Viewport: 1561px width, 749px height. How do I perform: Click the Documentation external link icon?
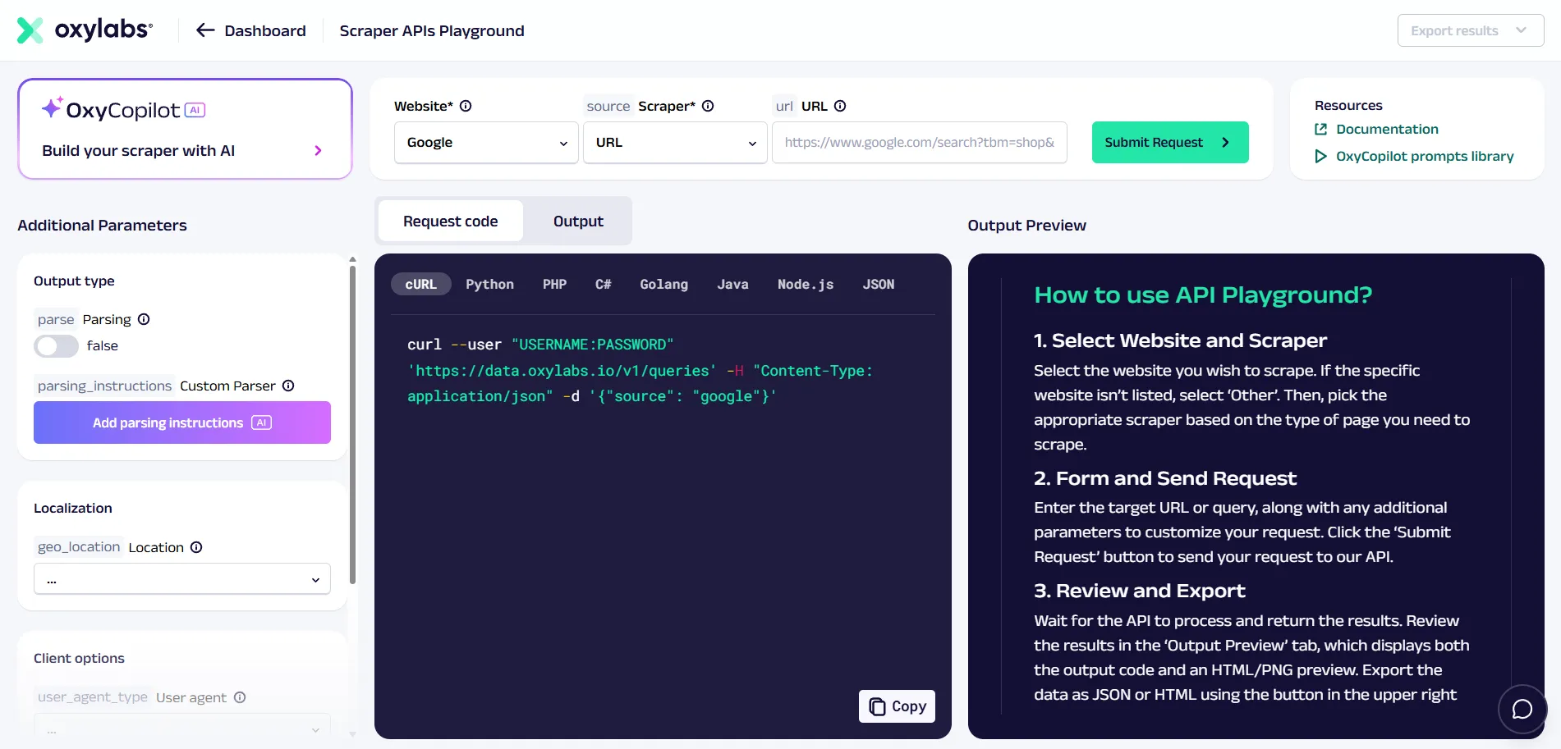click(x=1320, y=129)
